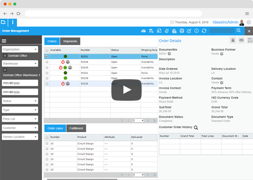Click the IdeasIncAdmin user link
Screen dimensions: 253x180
pos(226,22)
